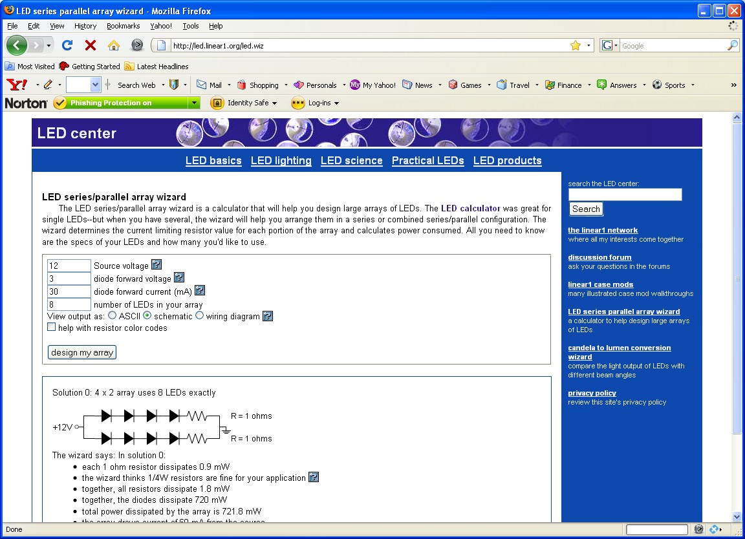Open the Tools menu
This screenshot has width=745, height=539.
point(191,26)
